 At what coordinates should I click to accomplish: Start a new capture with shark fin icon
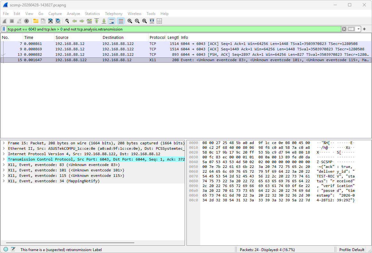4,21
